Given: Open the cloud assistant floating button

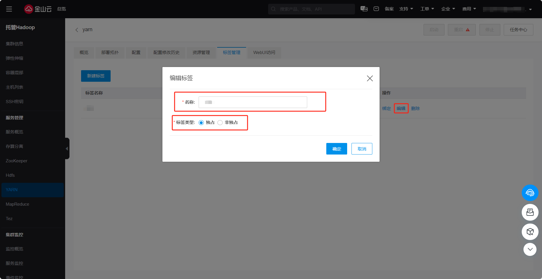Looking at the screenshot, I should 530,193.
